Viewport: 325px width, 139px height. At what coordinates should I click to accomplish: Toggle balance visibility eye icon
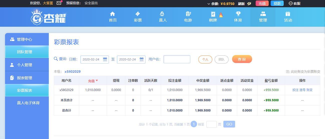[x=249, y=3]
